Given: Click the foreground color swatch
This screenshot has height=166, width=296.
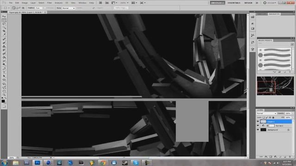Looking at the screenshot, I should click(3, 101).
